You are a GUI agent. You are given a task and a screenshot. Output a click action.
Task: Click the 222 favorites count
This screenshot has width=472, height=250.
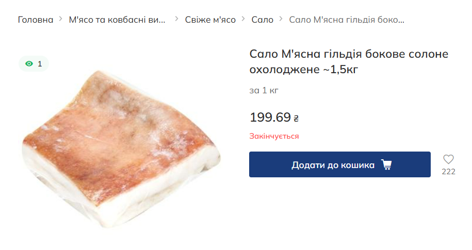pos(448,172)
